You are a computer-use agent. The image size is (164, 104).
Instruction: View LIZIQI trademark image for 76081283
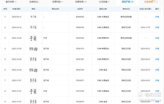(33, 70)
